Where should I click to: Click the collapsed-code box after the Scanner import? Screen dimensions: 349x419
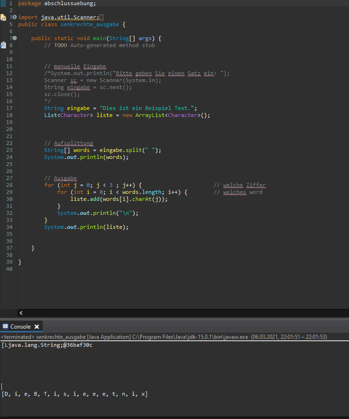102,17
